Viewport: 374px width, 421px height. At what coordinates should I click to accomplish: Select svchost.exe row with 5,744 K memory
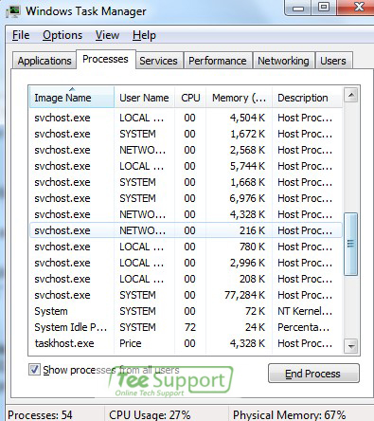coord(186,166)
